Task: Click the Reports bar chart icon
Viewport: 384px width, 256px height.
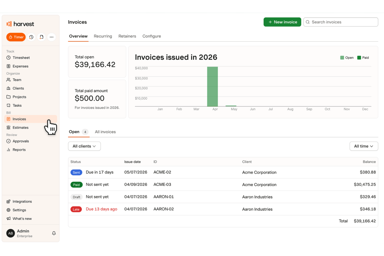Action: (9, 150)
